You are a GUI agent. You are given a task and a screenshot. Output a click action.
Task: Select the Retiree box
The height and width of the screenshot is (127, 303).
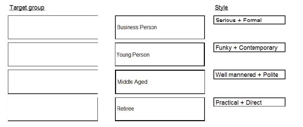click(160, 109)
